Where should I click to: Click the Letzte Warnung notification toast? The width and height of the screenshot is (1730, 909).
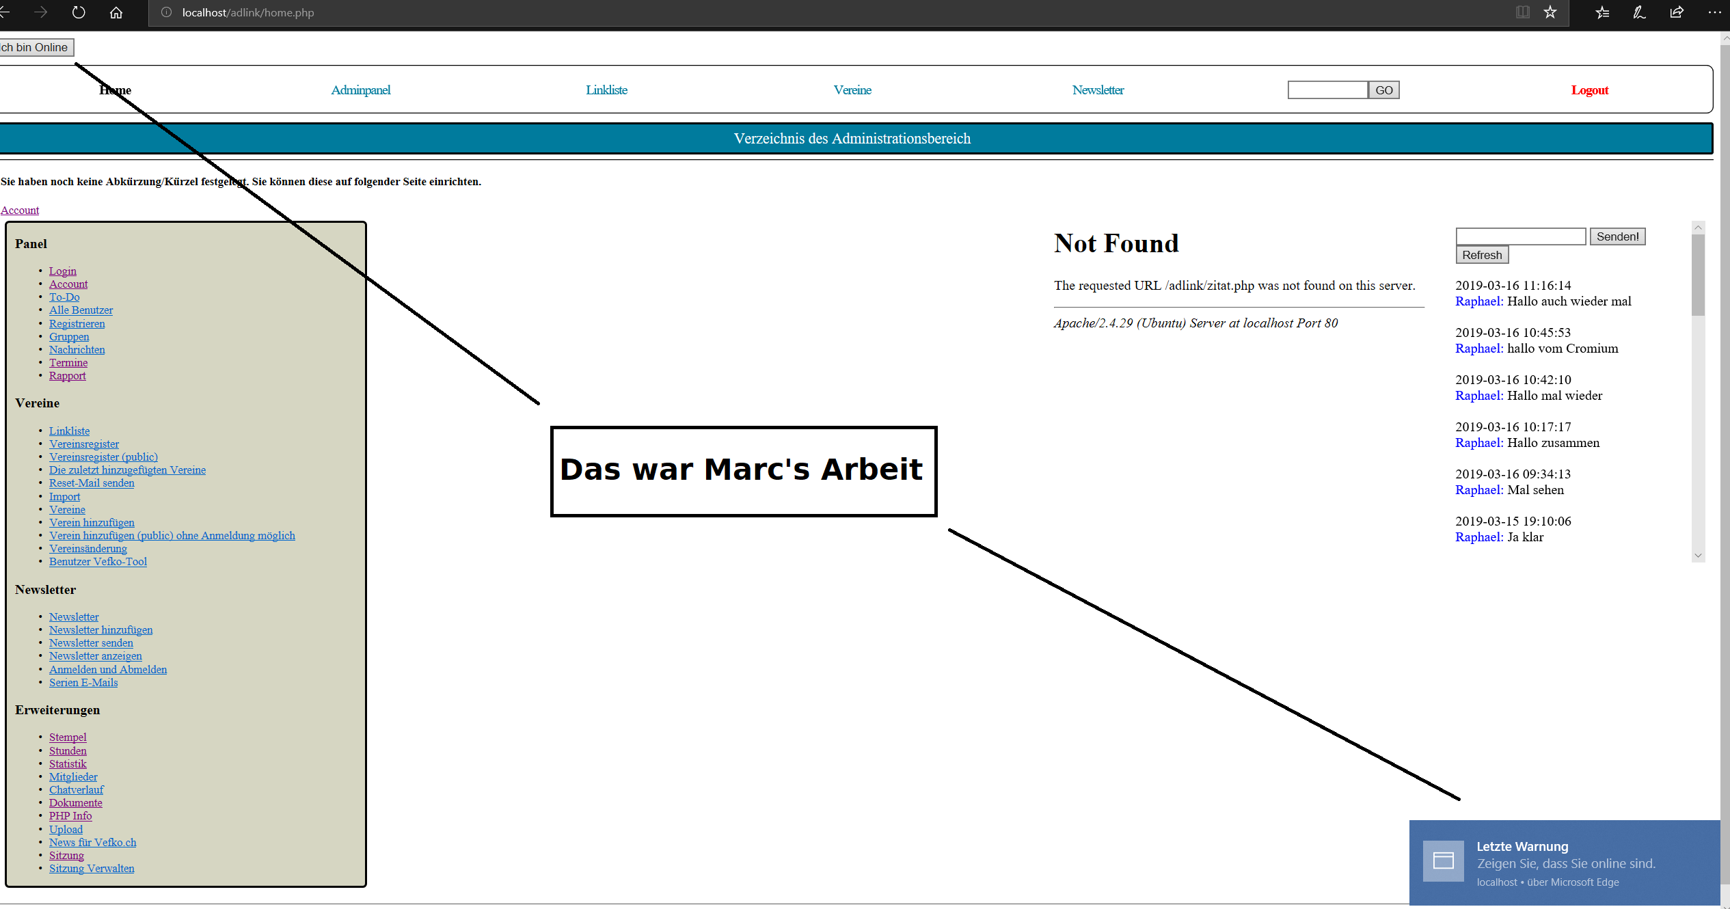[1564, 863]
